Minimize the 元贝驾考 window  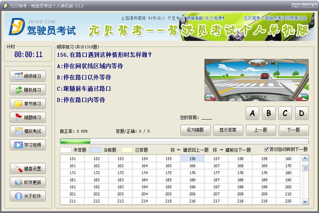pyautogui.click(x=296, y=6)
